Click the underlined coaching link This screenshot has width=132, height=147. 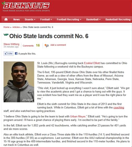coord(119,108)
